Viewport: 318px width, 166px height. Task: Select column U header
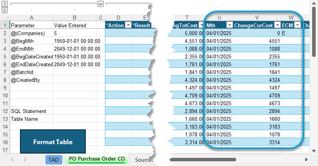pos(219,18)
